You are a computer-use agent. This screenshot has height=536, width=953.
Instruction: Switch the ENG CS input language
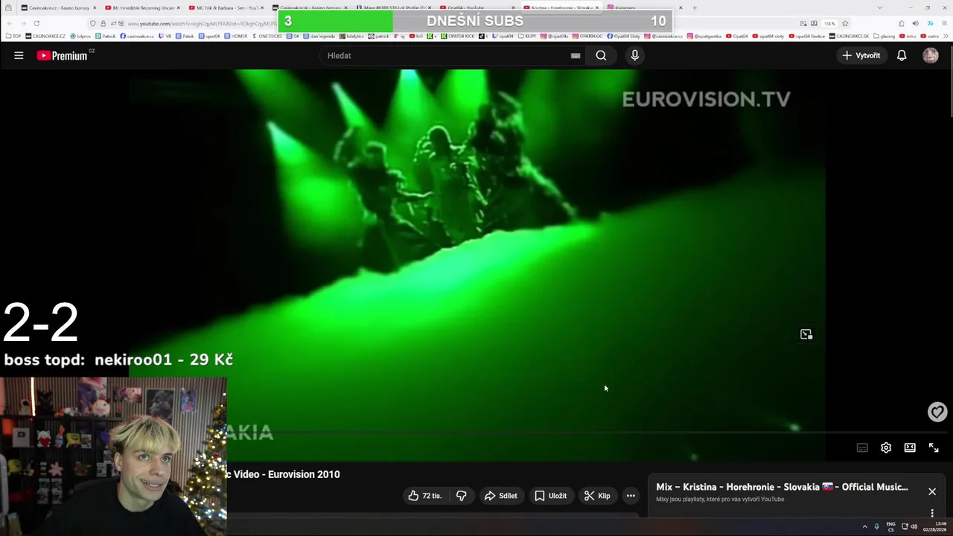pyautogui.click(x=890, y=527)
